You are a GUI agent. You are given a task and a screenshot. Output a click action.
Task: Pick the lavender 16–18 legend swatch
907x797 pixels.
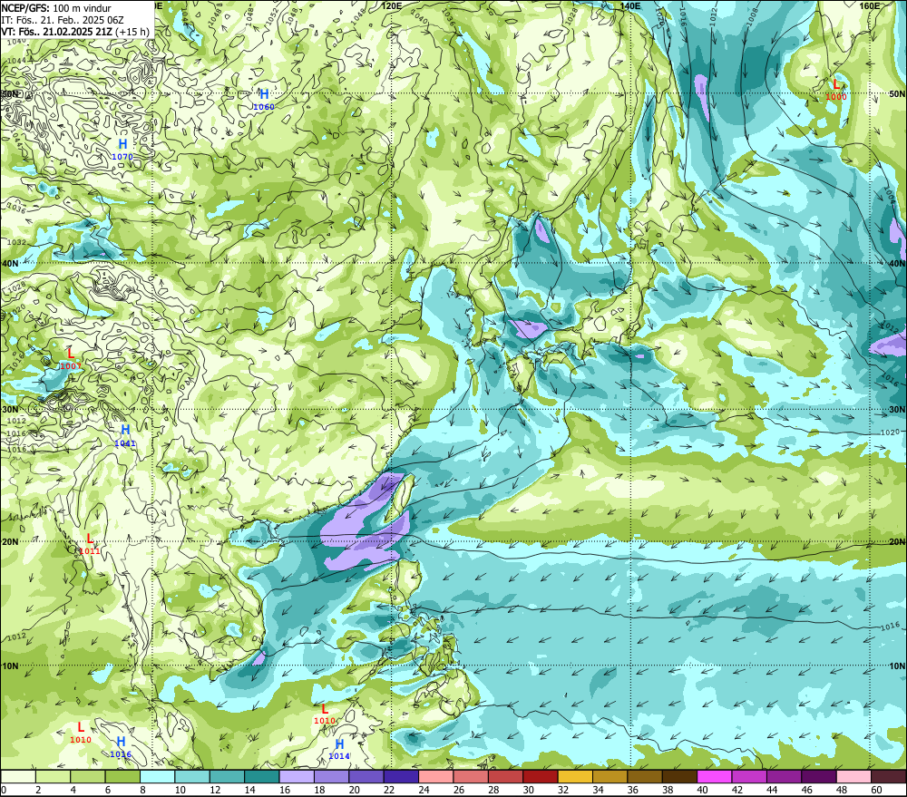297,776
